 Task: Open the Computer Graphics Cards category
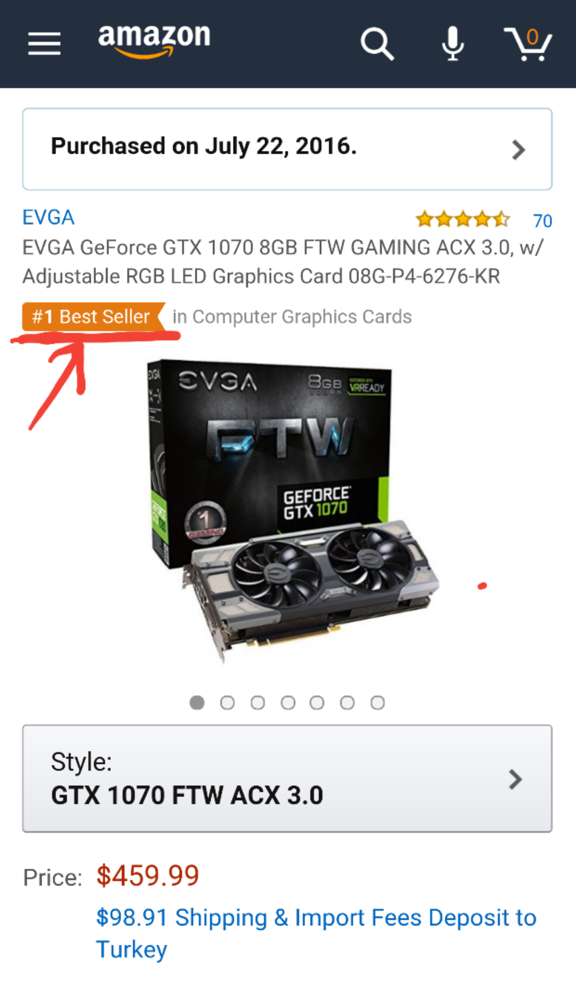tap(292, 317)
